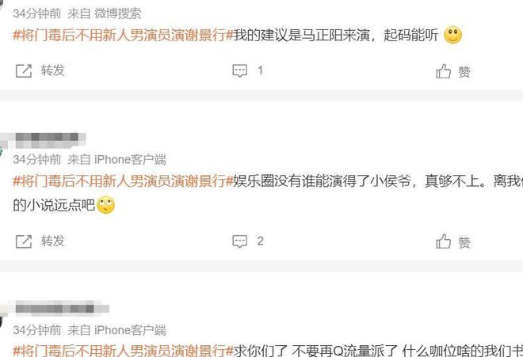The height and width of the screenshot is (357, 523).
Task: Click iPhone客户端 source on the 小侯爷 post
Action: point(130,160)
